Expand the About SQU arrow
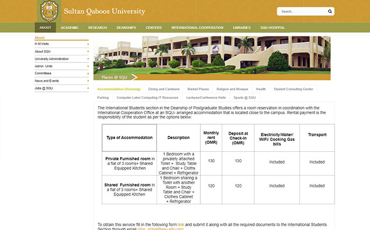The width and height of the screenshot is (370, 230). pos(88,51)
